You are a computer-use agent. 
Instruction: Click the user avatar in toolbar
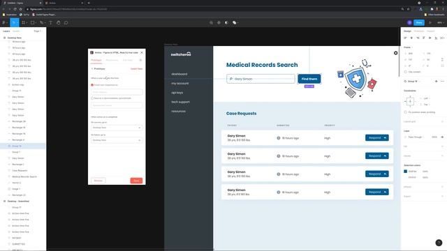tap(409, 22)
